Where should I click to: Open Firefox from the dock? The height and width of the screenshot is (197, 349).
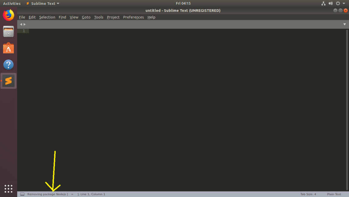(x=9, y=15)
